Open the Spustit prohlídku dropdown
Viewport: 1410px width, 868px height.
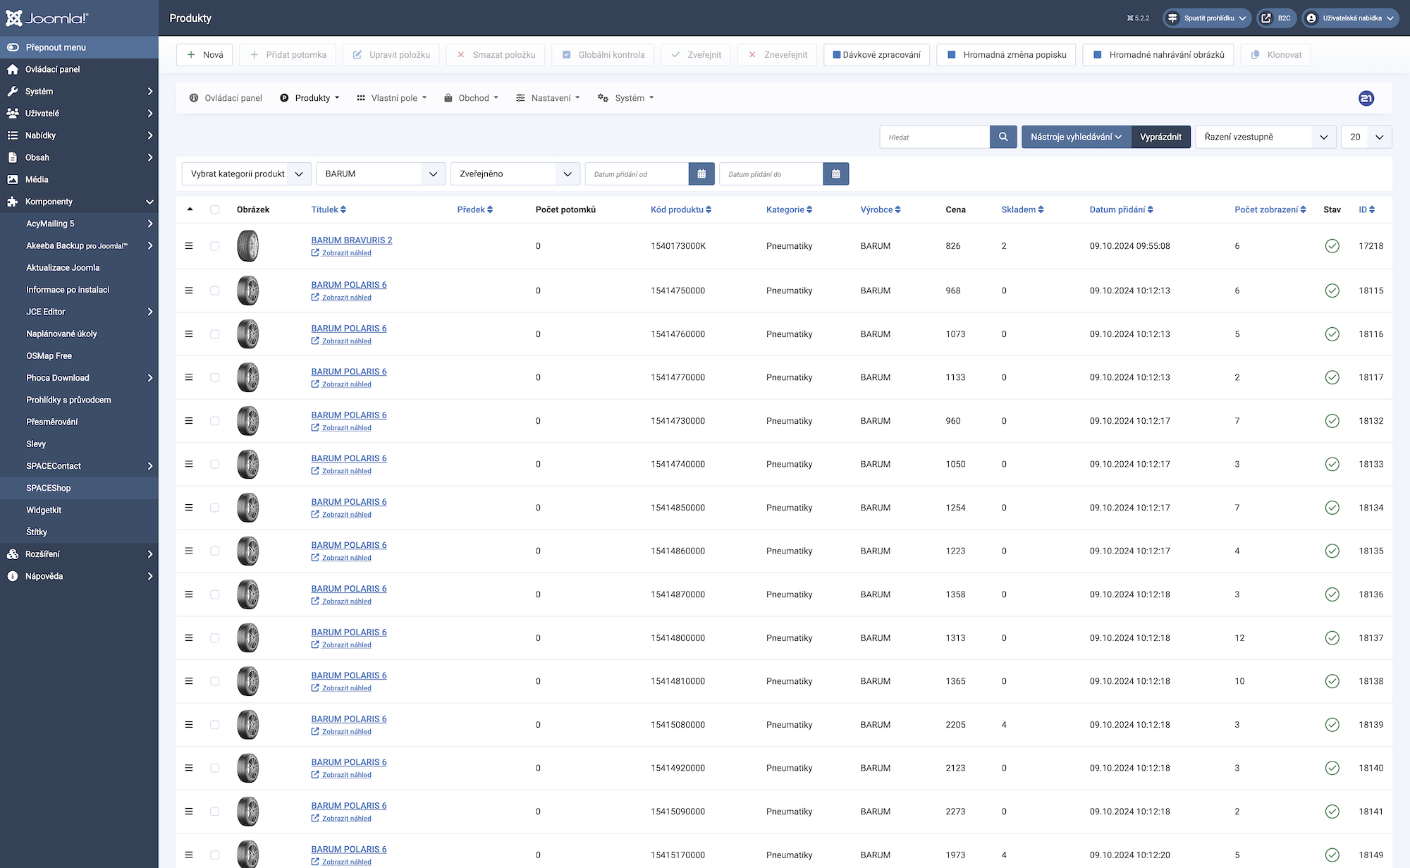pyautogui.click(x=1208, y=18)
